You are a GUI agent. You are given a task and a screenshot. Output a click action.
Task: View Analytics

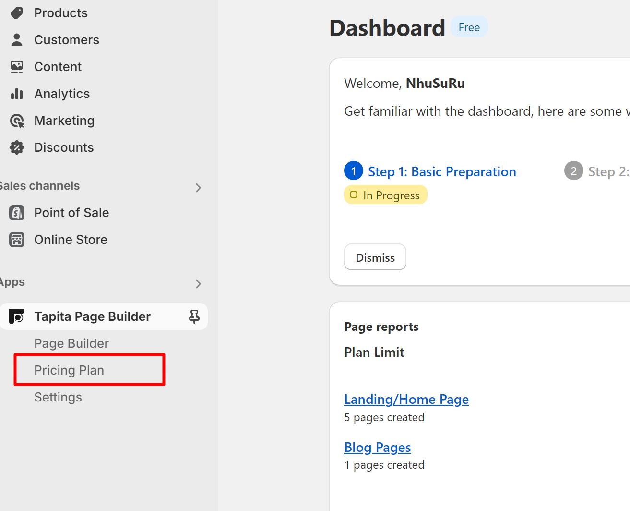coord(62,94)
